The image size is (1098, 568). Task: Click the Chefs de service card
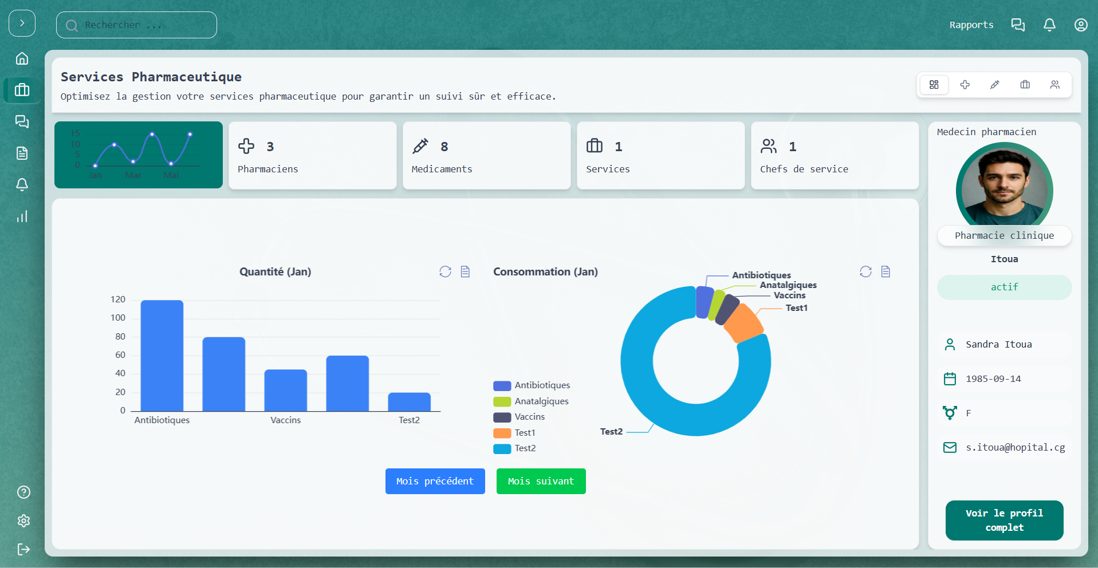pos(835,155)
